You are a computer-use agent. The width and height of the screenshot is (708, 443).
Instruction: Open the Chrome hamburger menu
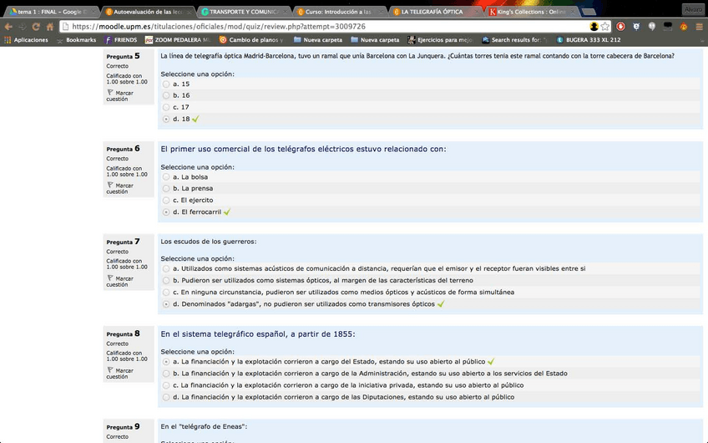point(699,26)
